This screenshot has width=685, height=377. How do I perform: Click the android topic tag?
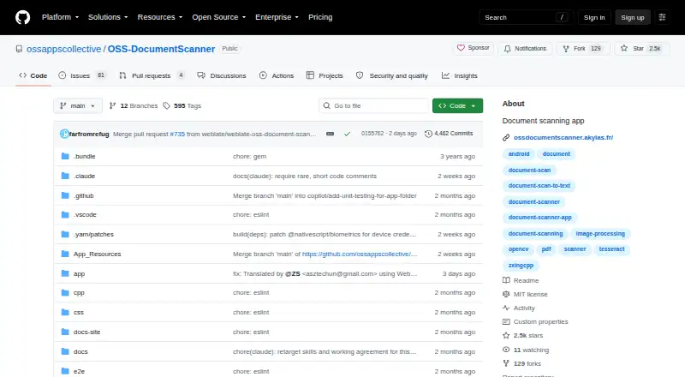519,154
